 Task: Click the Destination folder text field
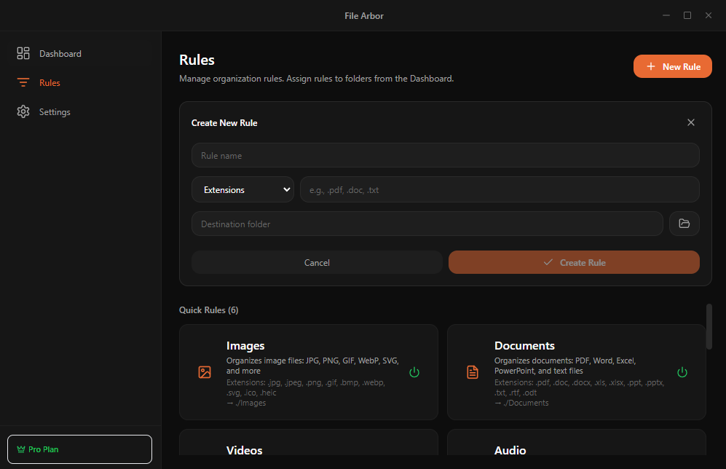427,224
